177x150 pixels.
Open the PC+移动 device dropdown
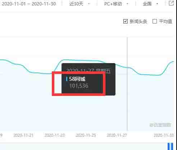point(116,4)
